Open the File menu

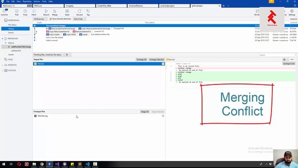pos(8,1)
